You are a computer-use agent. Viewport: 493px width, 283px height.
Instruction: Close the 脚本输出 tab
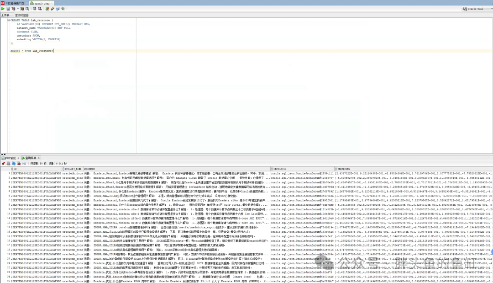(18, 158)
